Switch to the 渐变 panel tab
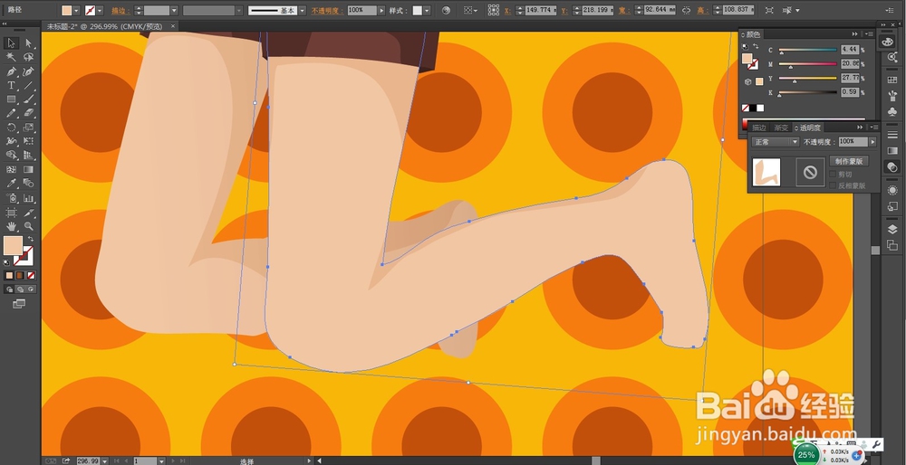The height and width of the screenshot is (465, 906). (x=781, y=128)
